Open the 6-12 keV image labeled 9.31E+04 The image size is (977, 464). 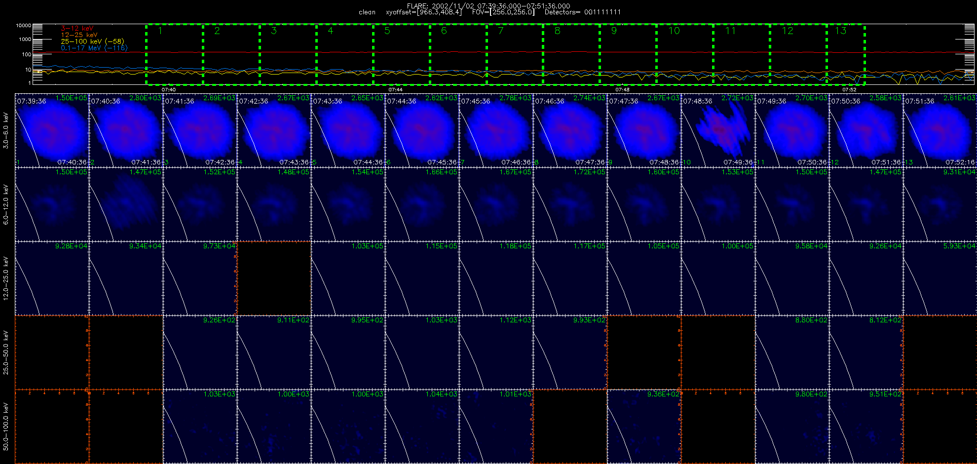pos(940,204)
